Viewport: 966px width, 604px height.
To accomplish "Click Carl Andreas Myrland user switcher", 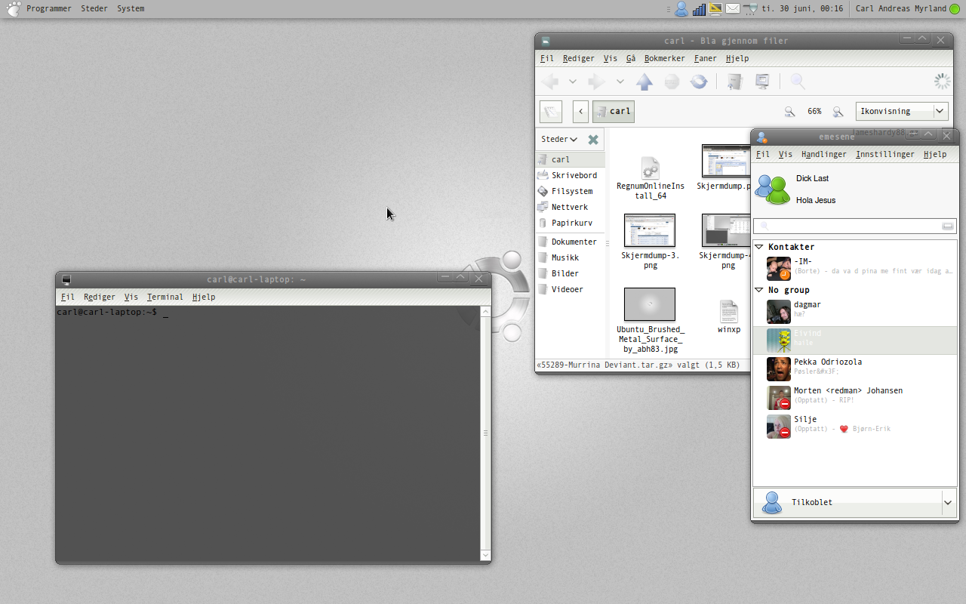I will click(x=908, y=8).
